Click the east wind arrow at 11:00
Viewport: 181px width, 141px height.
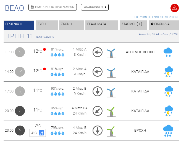tap(98, 52)
